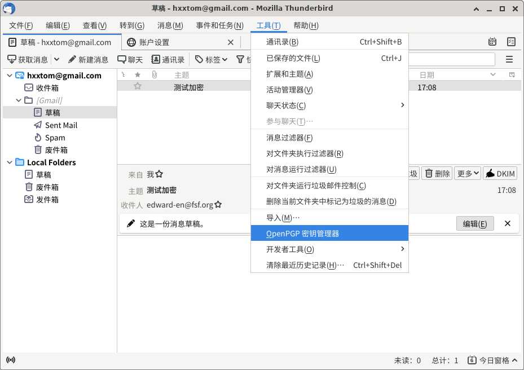Choose 对文件夹执行过滤器(R) menu entry
Viewport: 524px width, 370px height.
tap(329, 153)
